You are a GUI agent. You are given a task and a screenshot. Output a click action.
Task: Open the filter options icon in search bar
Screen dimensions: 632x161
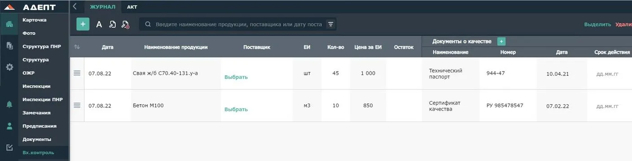330,24
